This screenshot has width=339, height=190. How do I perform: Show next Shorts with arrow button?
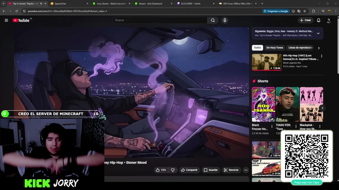[322, 108]
